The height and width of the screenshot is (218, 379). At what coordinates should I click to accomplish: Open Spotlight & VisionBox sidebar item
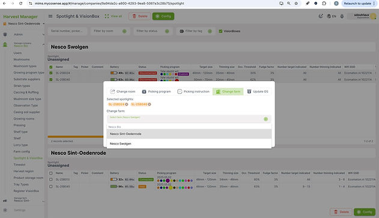tap(28, 158)
